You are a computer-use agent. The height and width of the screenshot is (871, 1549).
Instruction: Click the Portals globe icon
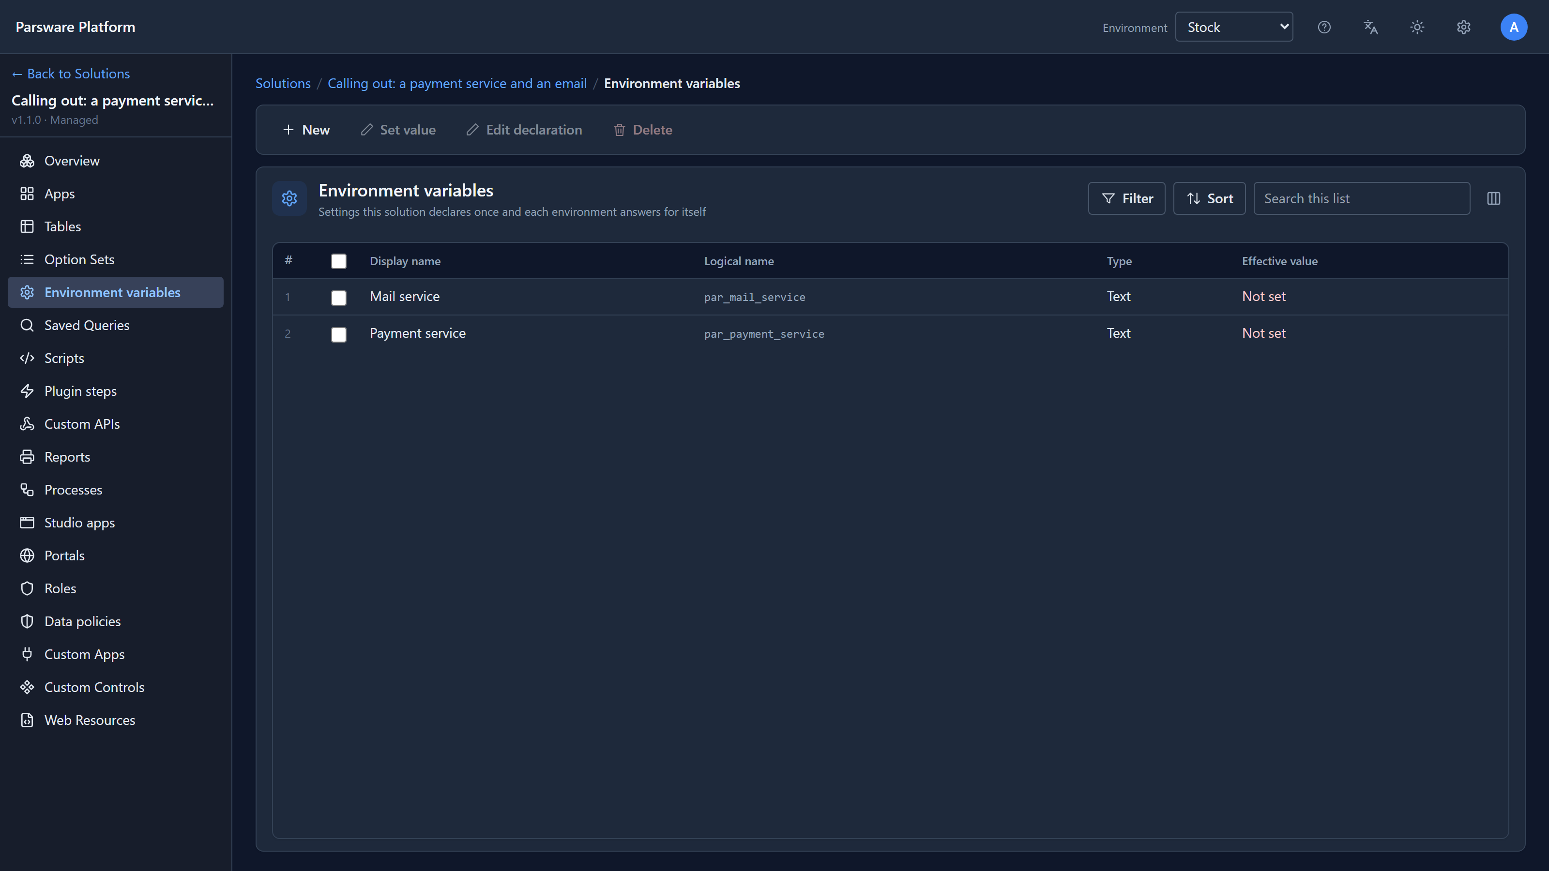(27, 556)
